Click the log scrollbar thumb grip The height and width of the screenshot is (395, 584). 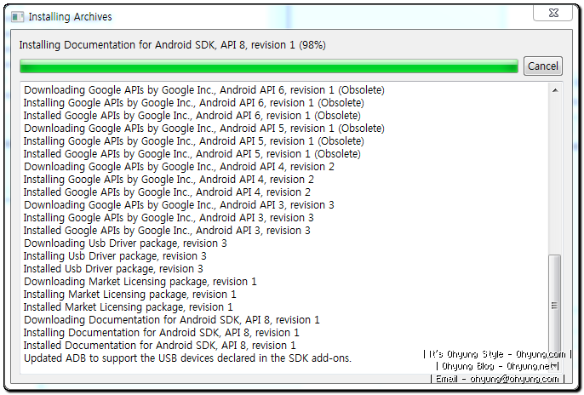click(x=554, y=306)
